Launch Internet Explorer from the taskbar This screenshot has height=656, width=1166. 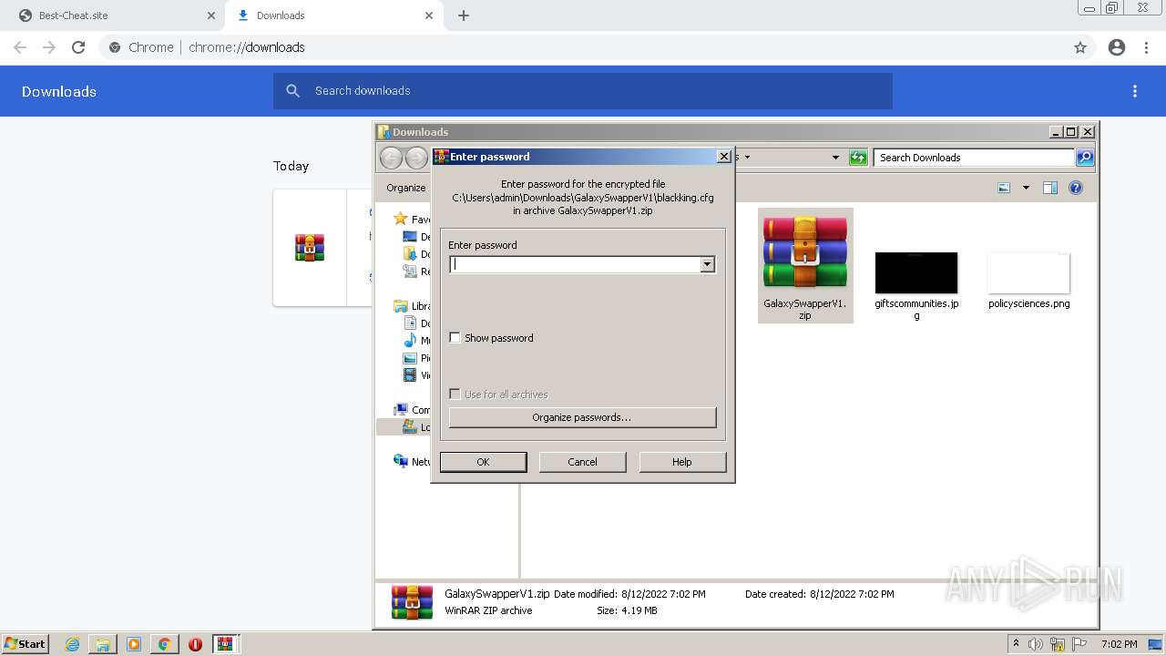click(72, 644)
